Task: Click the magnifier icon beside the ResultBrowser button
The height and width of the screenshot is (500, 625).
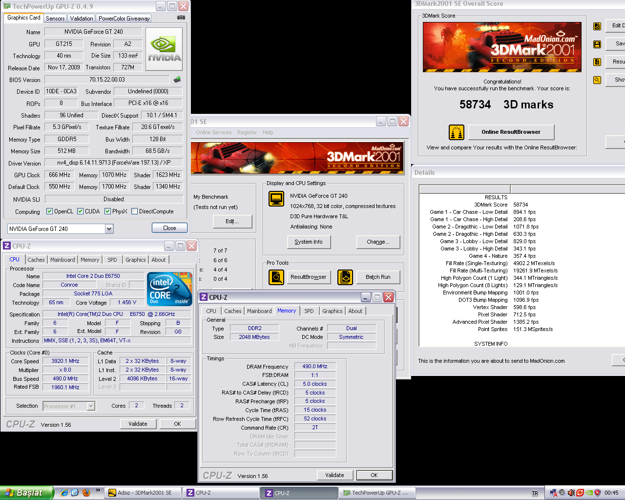Action: [276, 277]
